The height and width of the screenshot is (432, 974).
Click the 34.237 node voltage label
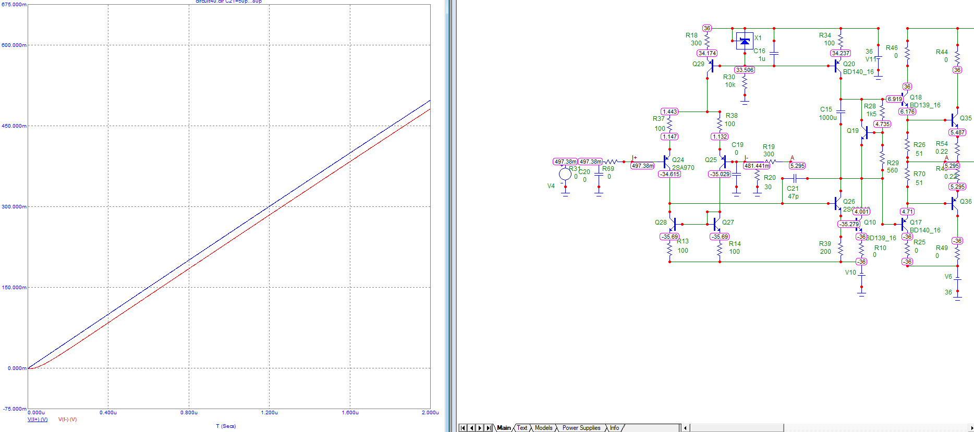point(841,53)
